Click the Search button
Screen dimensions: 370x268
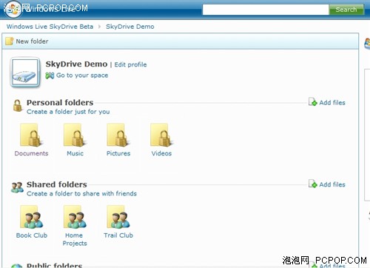pyautogui.click(x=346, y=10)
